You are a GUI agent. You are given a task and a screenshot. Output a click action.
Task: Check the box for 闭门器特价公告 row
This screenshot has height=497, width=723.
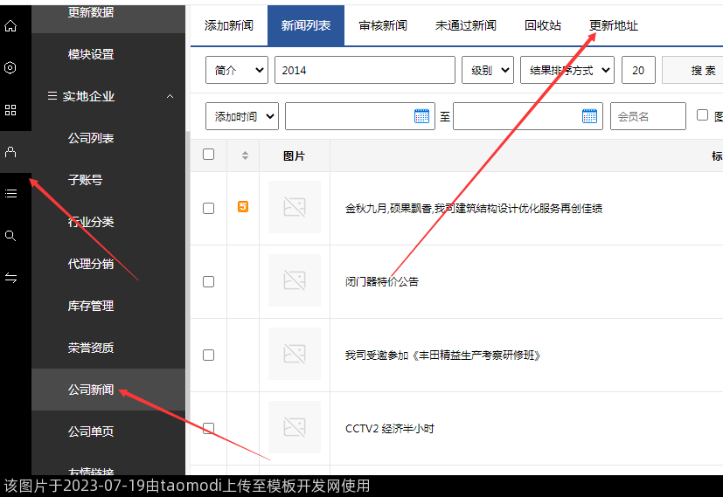pyautogui.click(x=208, y=281)
